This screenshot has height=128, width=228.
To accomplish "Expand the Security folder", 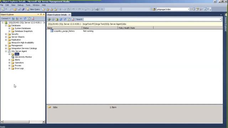I will point(6,34).
